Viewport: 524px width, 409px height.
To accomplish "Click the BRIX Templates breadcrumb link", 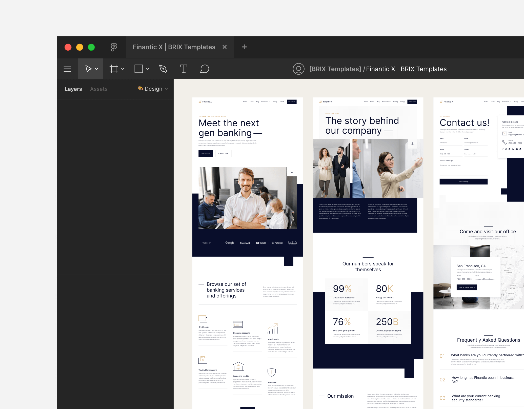I will click(335, 69).
